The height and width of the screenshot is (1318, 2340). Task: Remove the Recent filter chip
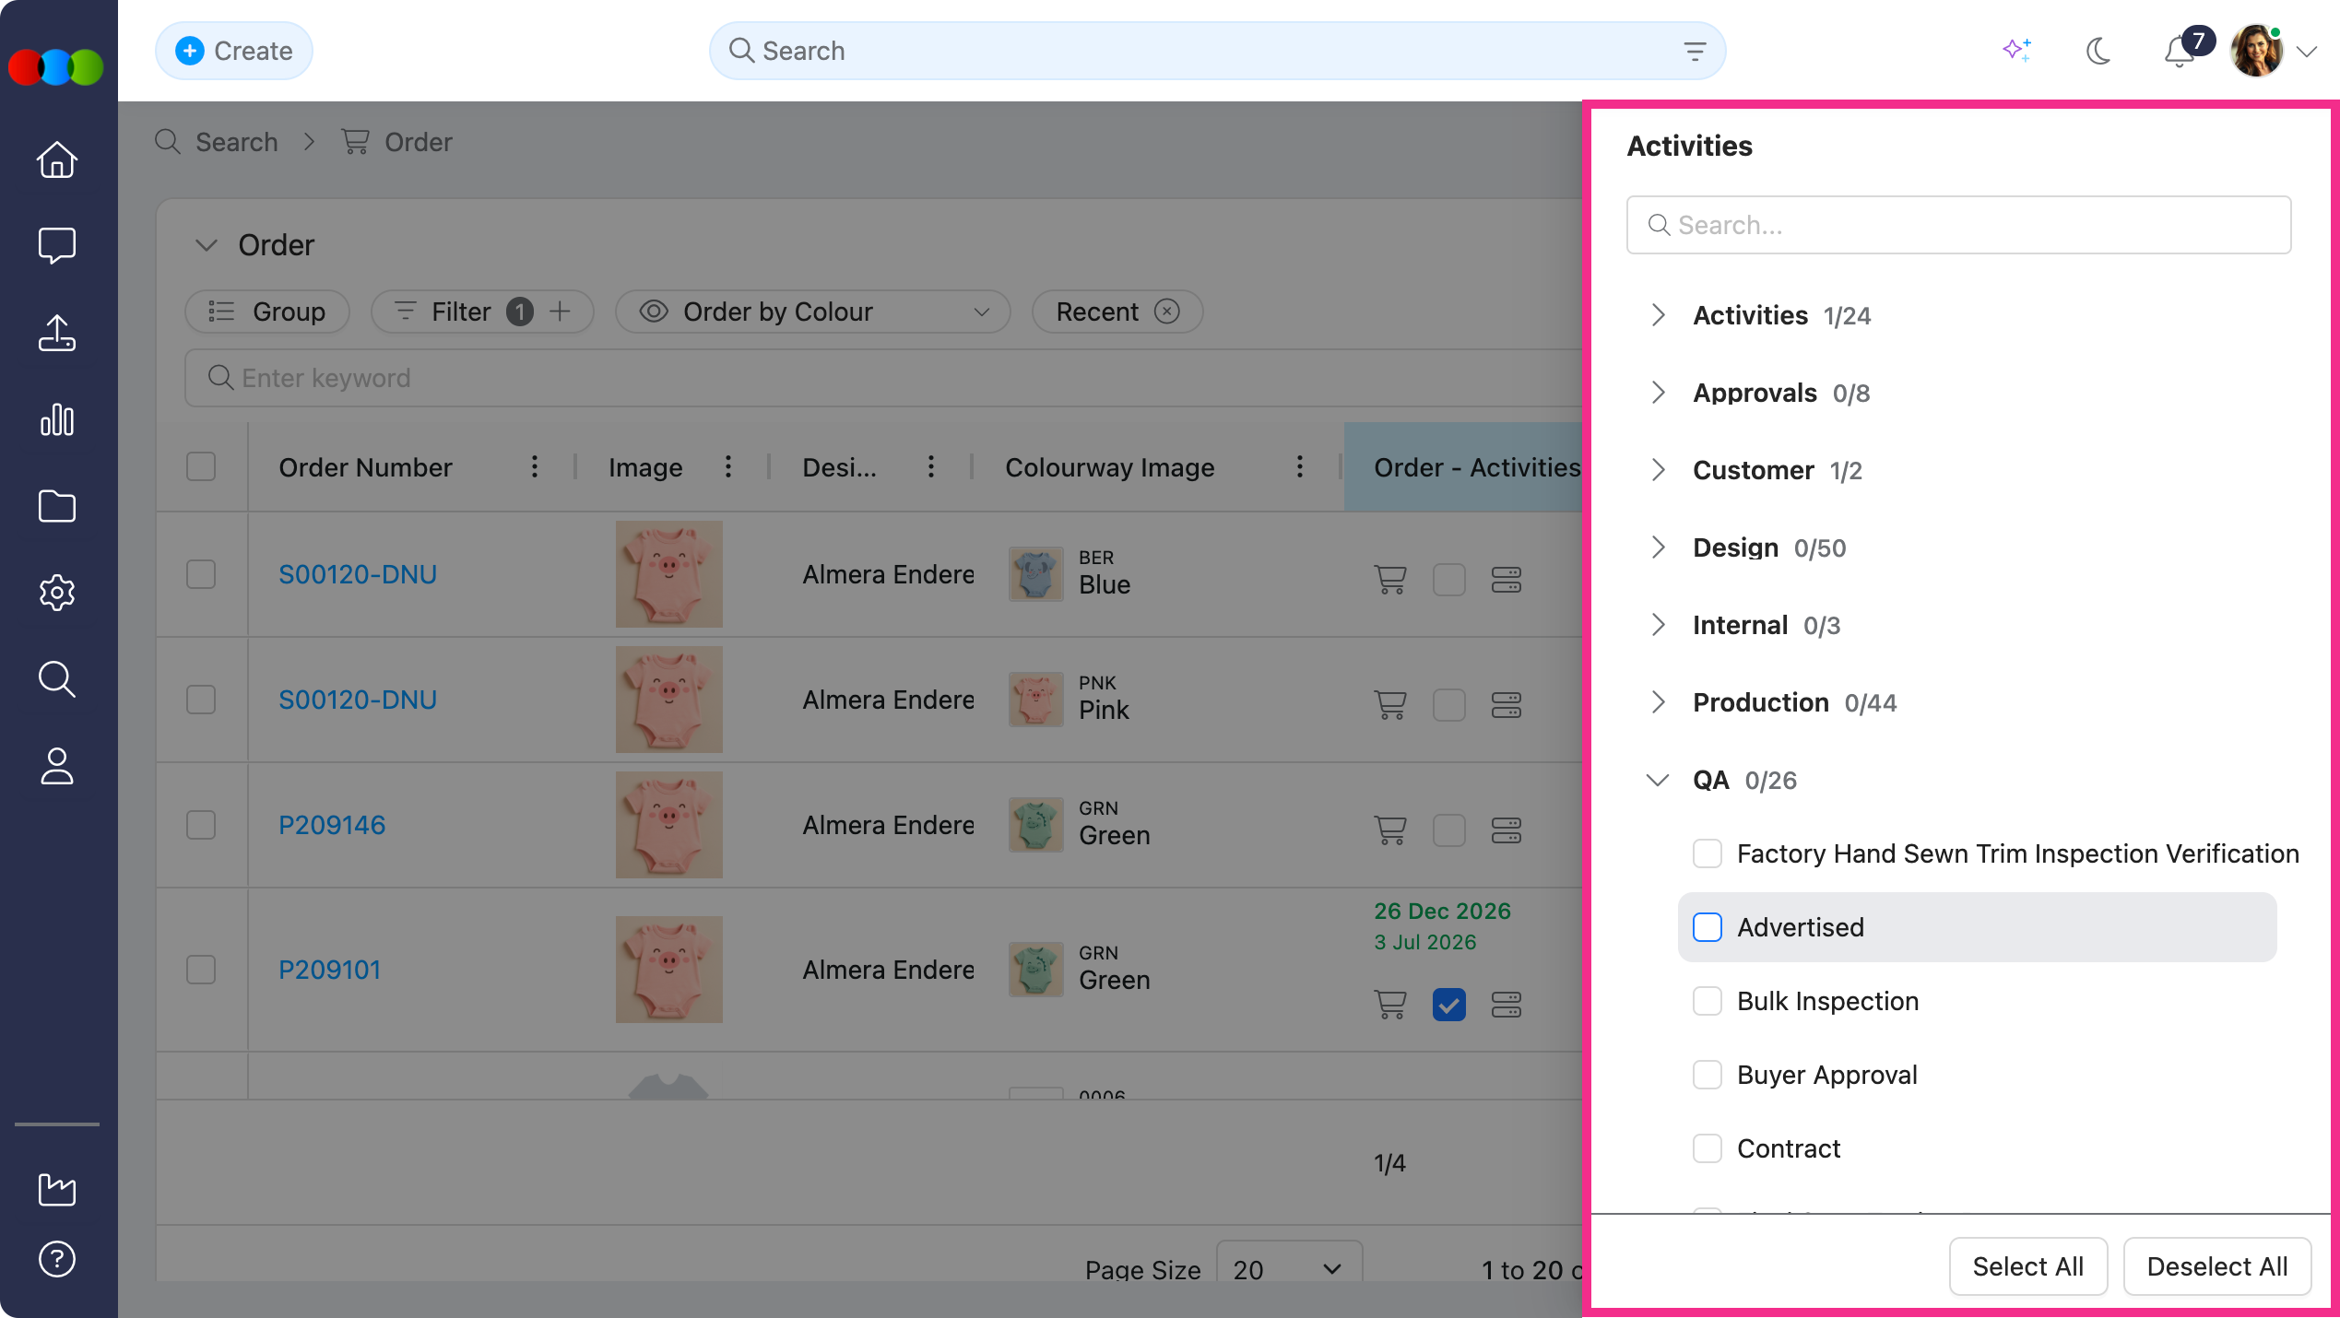[x=1167, y=312]
